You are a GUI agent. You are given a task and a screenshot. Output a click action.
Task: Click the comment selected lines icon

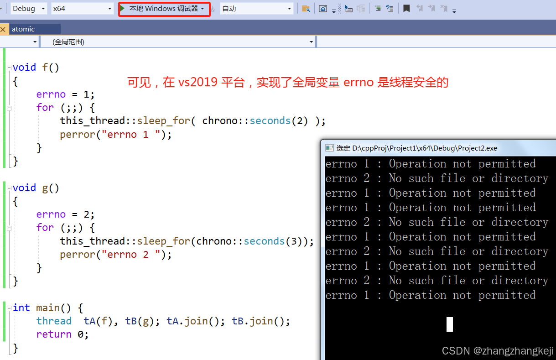[378, 9]
